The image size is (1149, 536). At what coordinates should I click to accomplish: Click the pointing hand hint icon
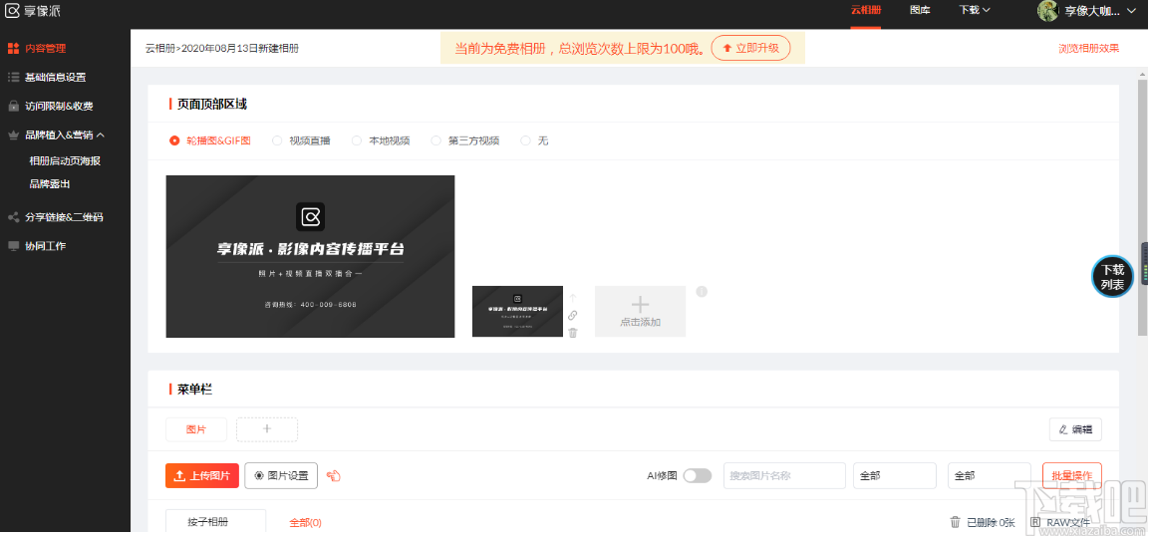[x=334, y=476]
